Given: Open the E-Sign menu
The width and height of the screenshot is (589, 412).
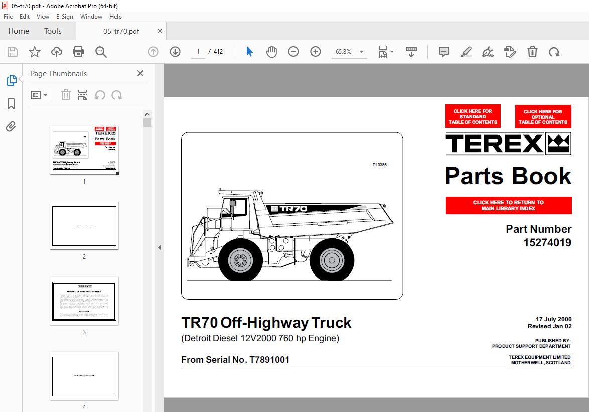Looking at the screenshot, I should click(65, 17).
